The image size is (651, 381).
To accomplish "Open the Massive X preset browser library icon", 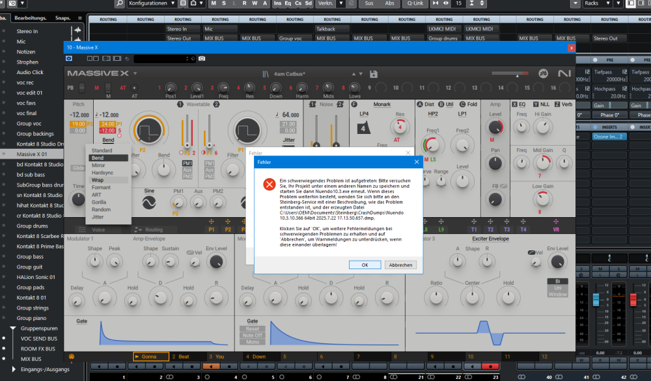I will [266, 74].
